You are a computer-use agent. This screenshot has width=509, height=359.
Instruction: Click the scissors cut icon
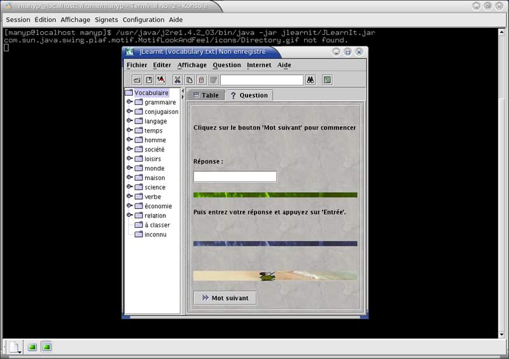[x=178, y=80]
